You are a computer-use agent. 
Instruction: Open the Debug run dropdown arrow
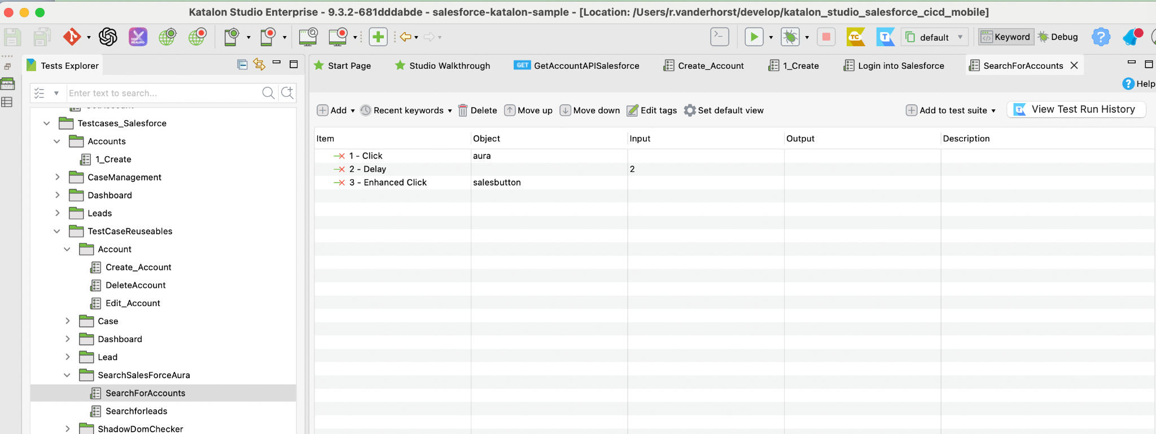(807, 38)
